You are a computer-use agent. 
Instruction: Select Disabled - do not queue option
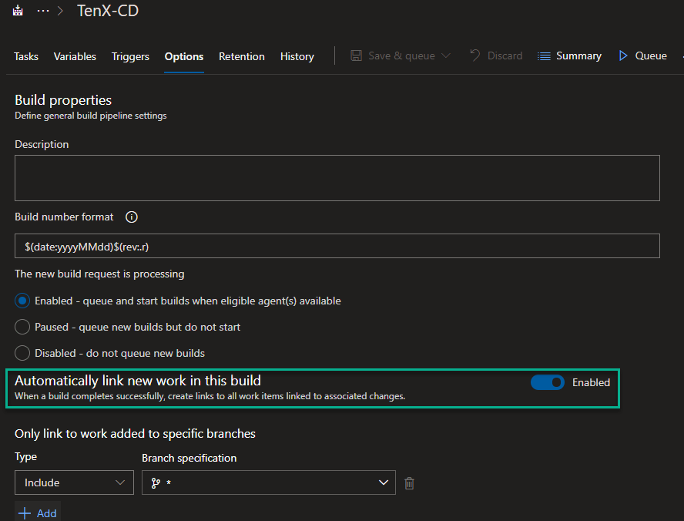click(22, 353)
